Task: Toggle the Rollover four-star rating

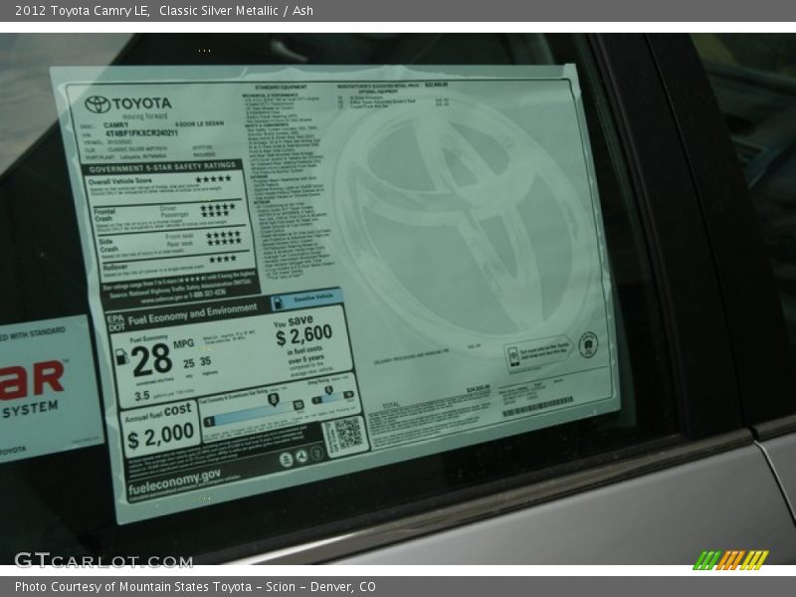Action: coord(220,260)
